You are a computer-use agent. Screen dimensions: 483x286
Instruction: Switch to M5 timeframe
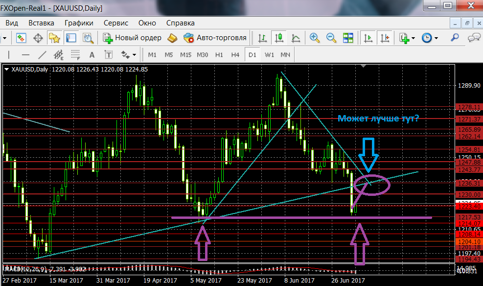click(169, 55)
